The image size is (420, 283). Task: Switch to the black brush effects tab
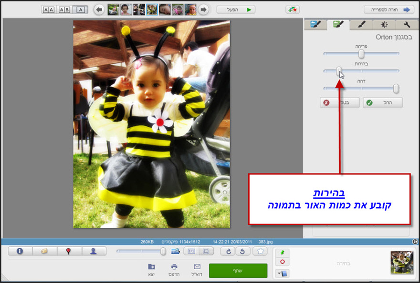click(361, 24)
